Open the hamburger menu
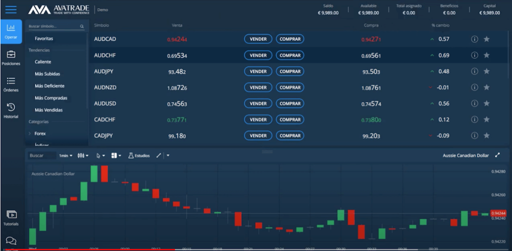The width and height of the screenshot is (512, 251). [x=11, y=9]
